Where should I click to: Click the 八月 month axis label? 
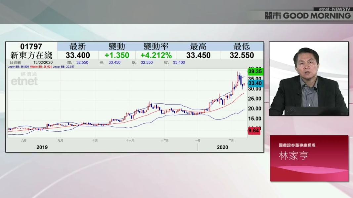pos(24,140)
